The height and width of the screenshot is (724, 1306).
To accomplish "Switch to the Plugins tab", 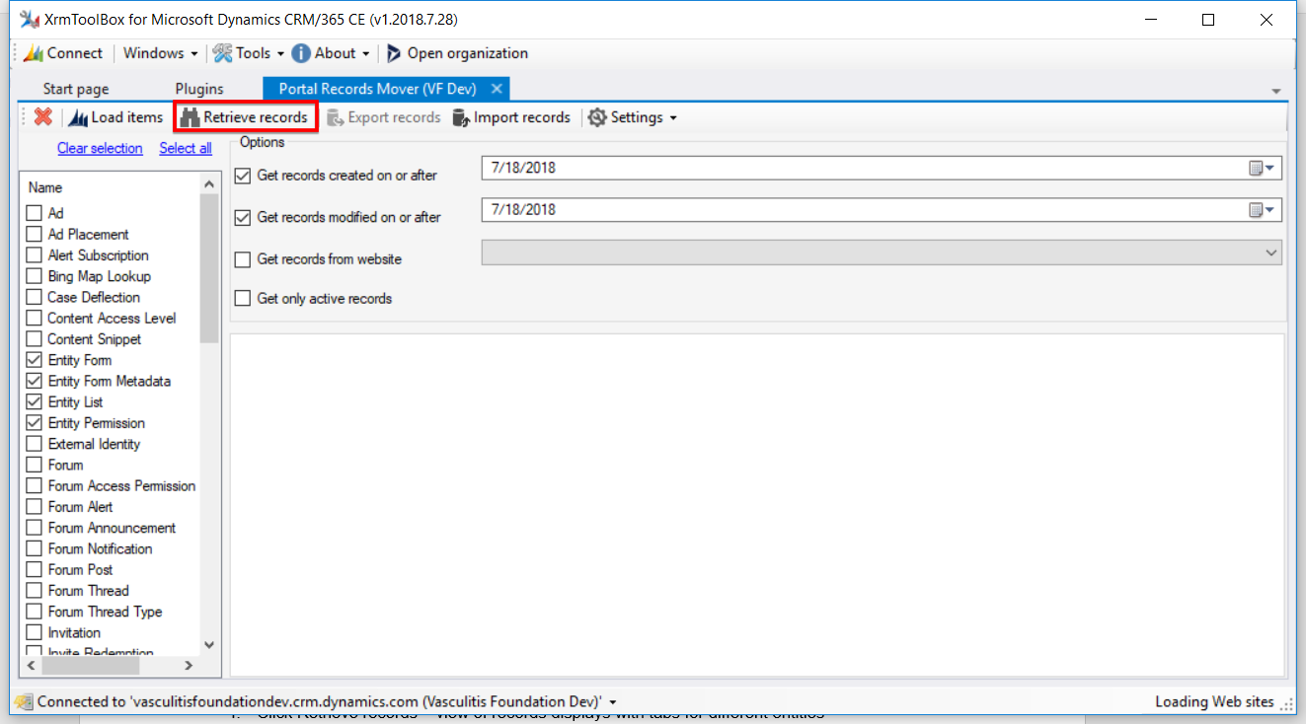I will [199, 89].
